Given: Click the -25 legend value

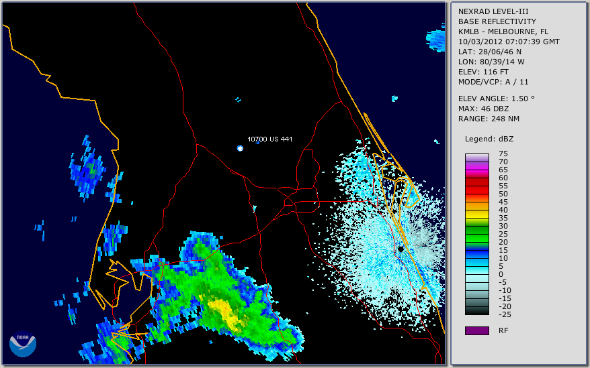Looking at the screenshot, I should [x=505, y=314].
